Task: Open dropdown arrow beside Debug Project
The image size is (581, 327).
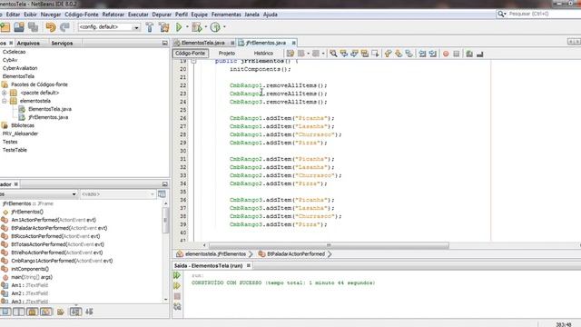Action: pyautogui.click(x=206, y=27)
